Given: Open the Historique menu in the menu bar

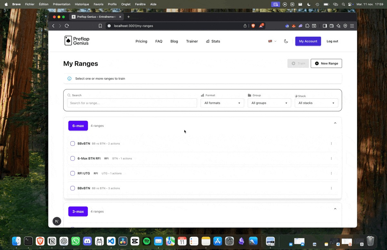Looking at the screenshot, I should [82, 4].
